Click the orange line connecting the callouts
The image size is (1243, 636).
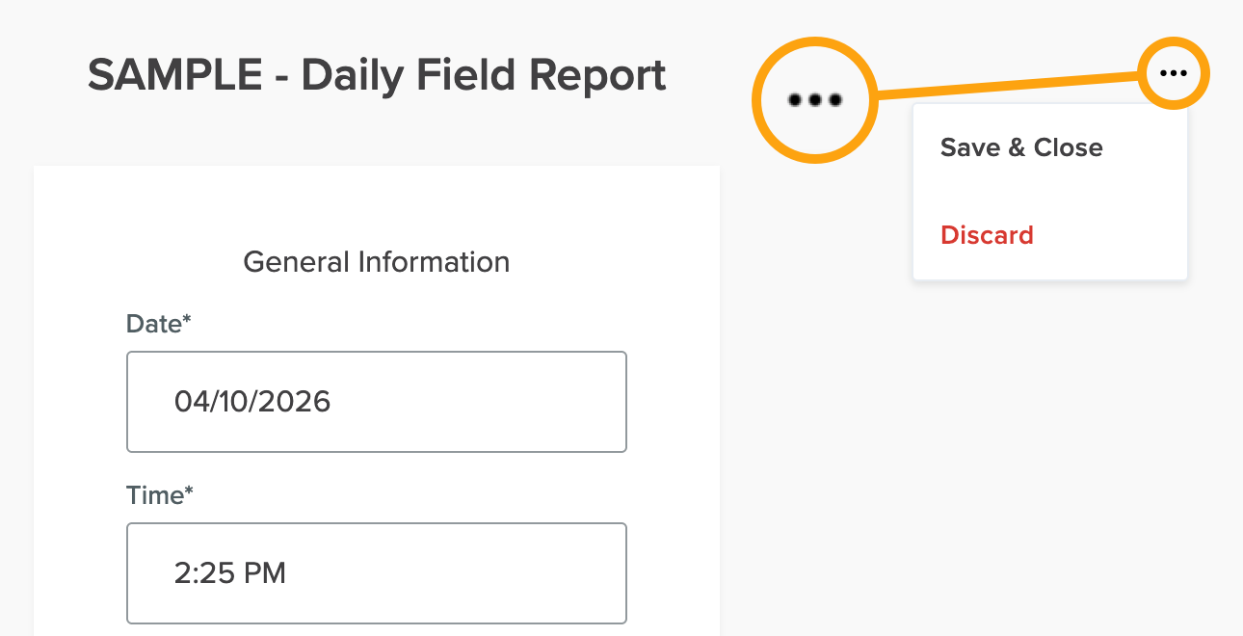click(1007, 85)
